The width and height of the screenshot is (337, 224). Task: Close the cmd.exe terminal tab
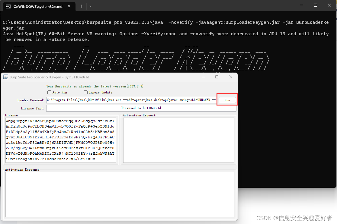coord(69,6)
